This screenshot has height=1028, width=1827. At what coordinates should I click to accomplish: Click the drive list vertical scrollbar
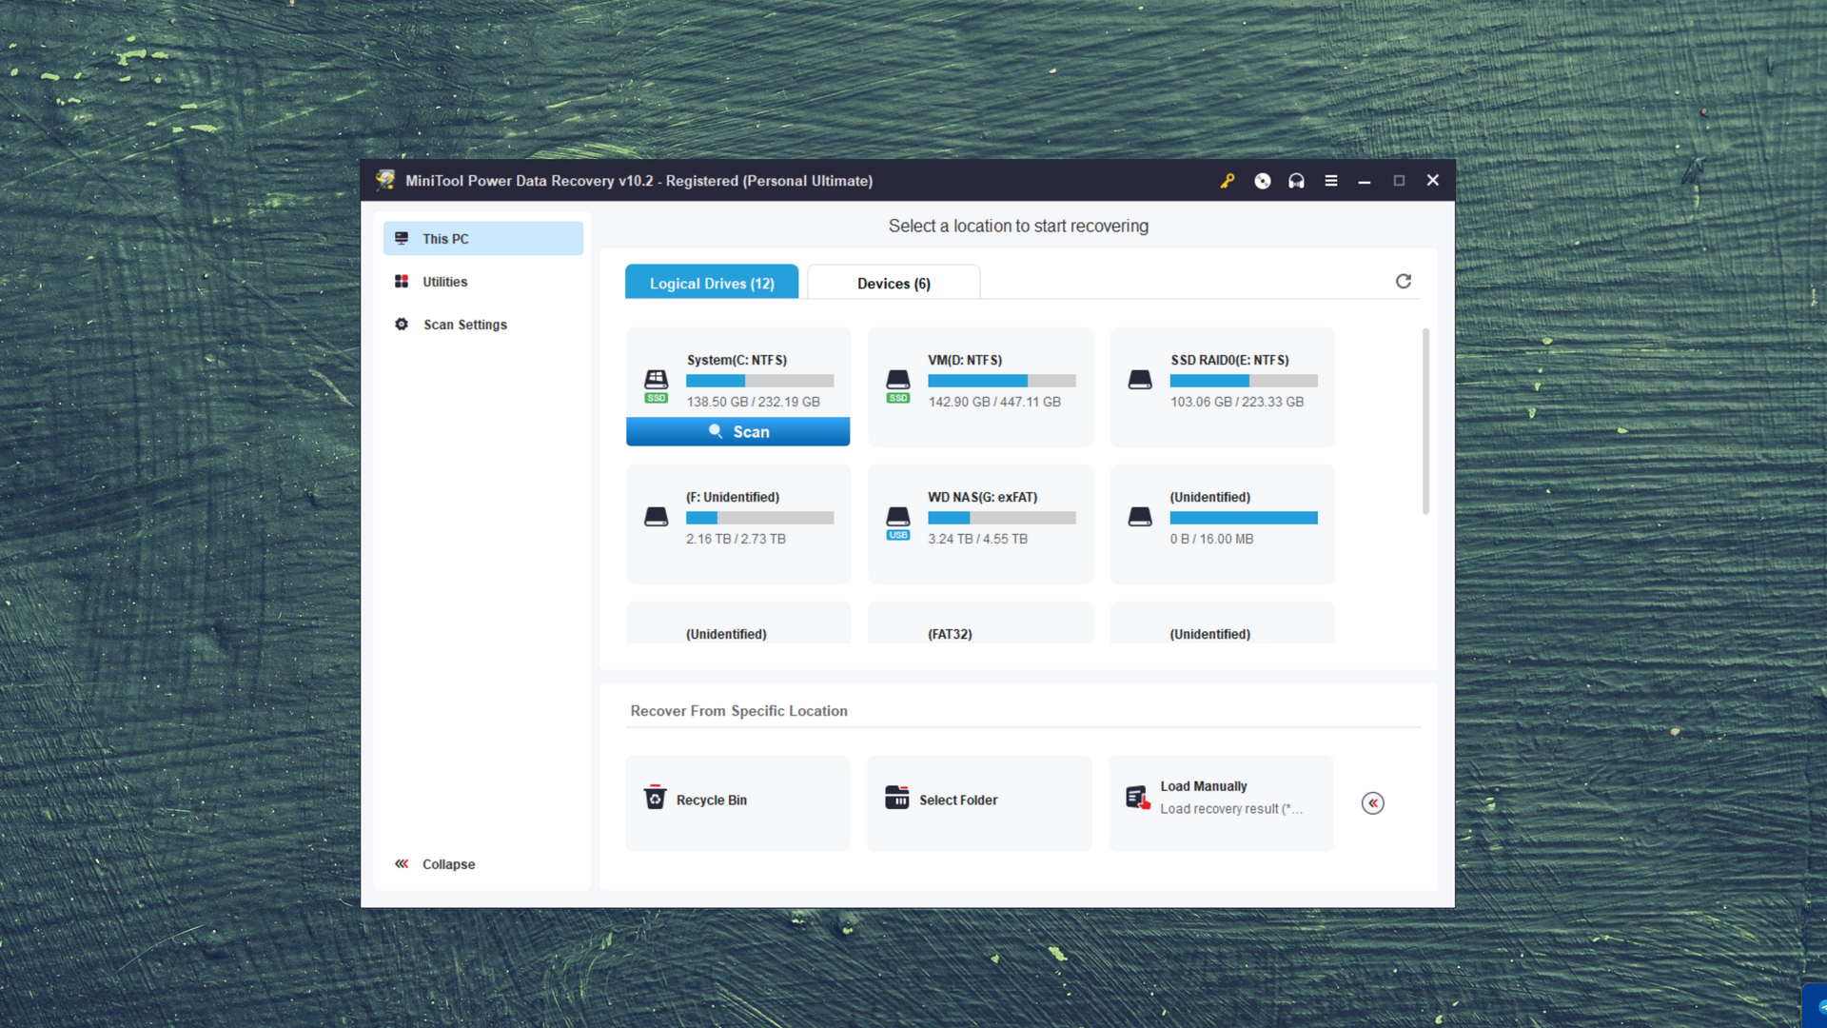(x=1425, y=421)
